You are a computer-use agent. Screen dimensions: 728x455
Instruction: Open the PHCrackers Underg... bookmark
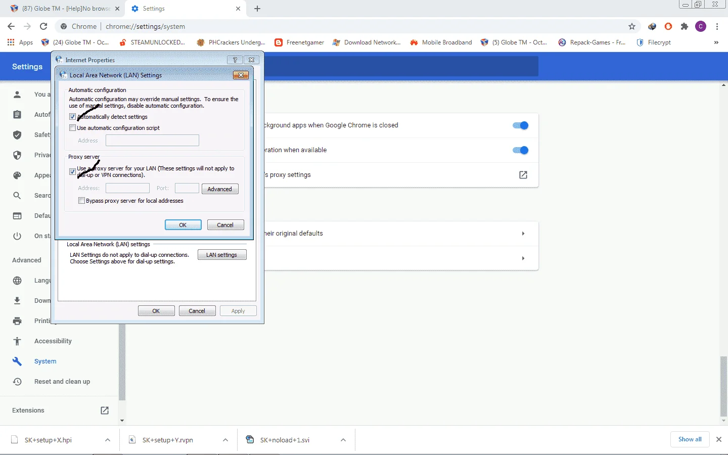(x=231, y=42)
